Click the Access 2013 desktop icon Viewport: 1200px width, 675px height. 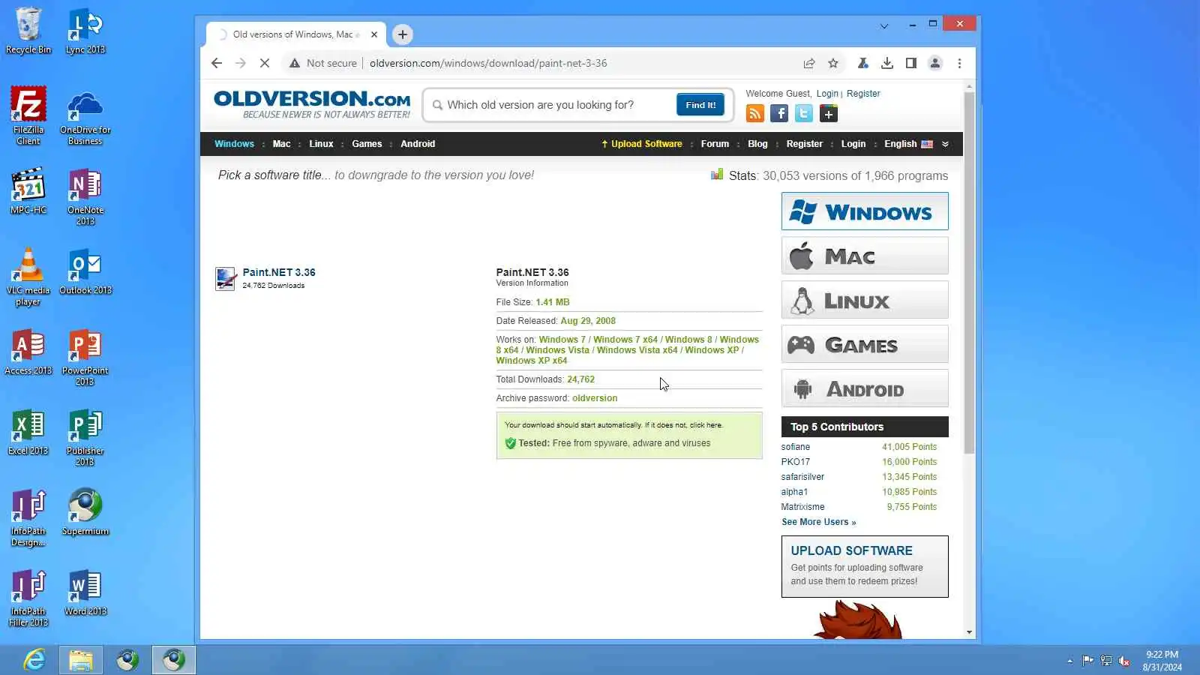click(28, 352)
